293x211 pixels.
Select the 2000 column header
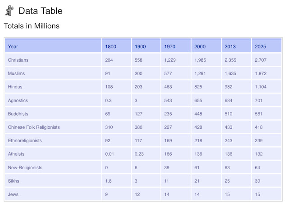click(200, 46)
